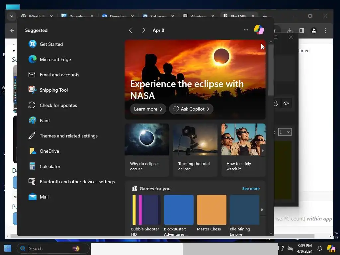Open Bubble Shooter HD game
Viewport: 340px width, 255px height.
coord(146,215)
